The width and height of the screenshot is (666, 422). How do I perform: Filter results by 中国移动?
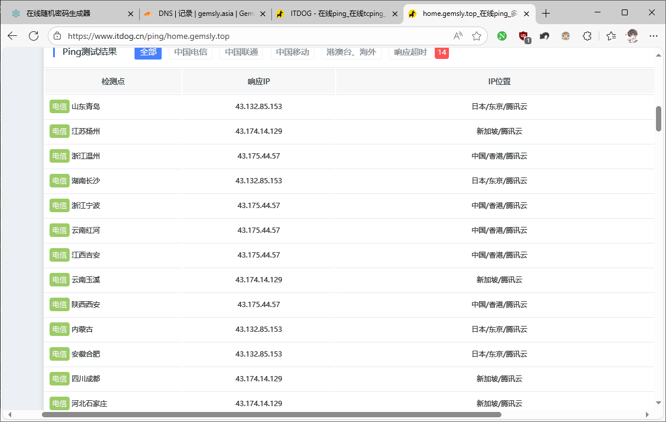pyautogui.click(x=292, y=52)
